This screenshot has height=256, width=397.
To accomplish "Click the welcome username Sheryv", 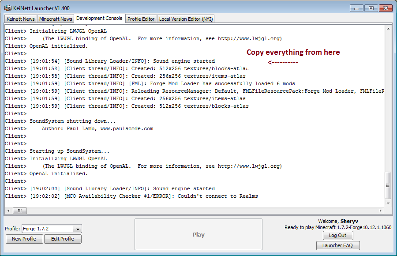I will tap(349, 221).
